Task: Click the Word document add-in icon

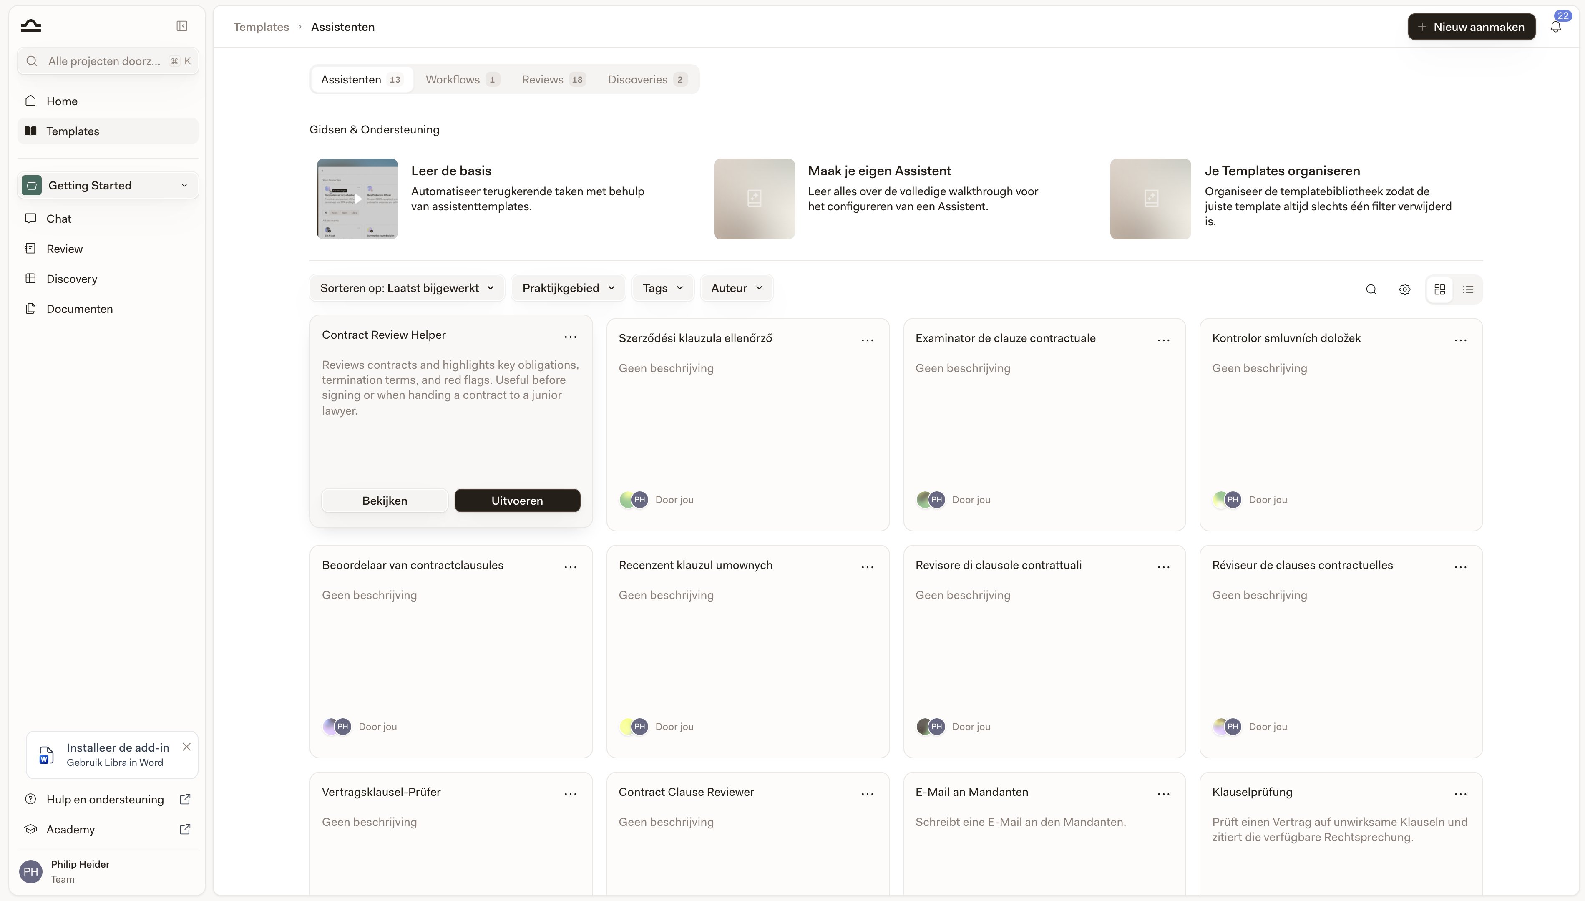Action: click(46, 755)
